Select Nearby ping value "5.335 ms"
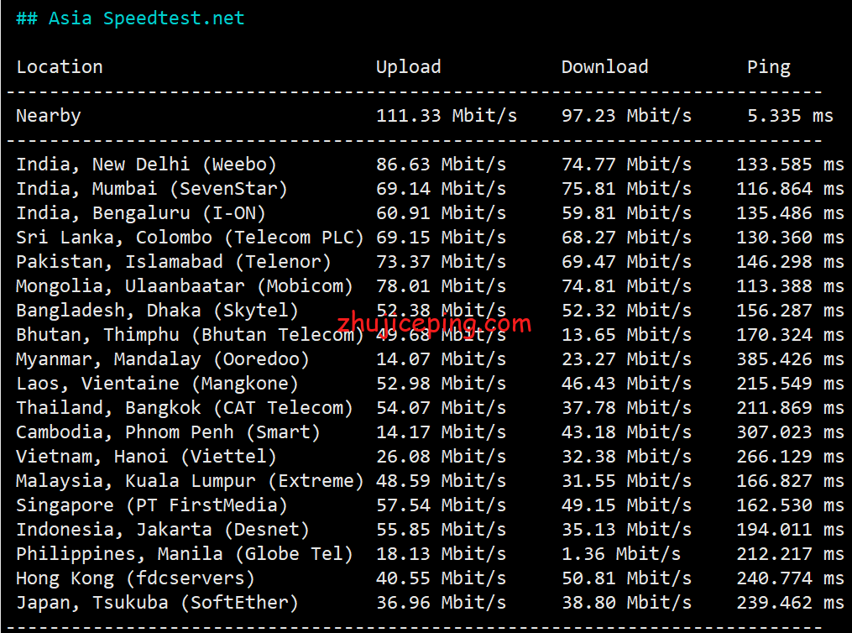Viewport: 852px width, 633px height. tap(790, 116)
